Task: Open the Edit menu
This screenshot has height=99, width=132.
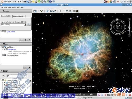Action: click(5, 7)
